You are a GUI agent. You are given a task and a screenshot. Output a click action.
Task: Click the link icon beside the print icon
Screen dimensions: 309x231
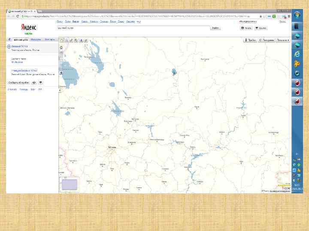41,83
